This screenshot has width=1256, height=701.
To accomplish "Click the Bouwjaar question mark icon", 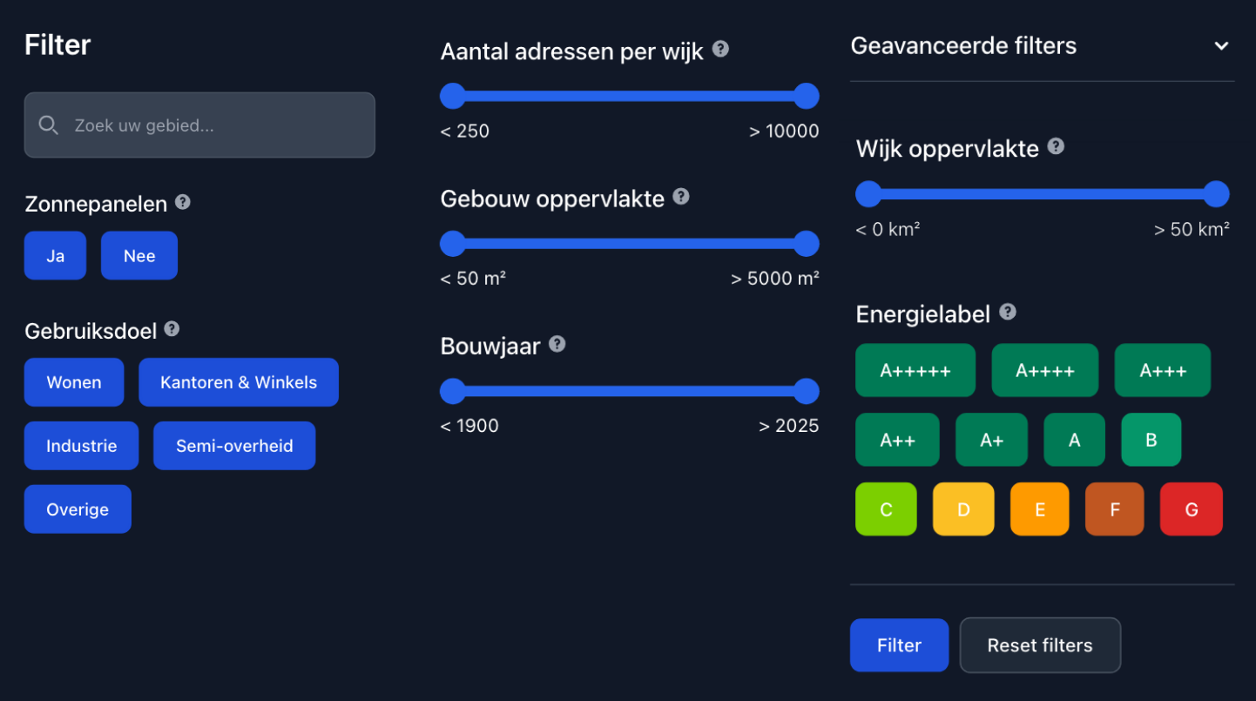I will click(x=557, y=344).
